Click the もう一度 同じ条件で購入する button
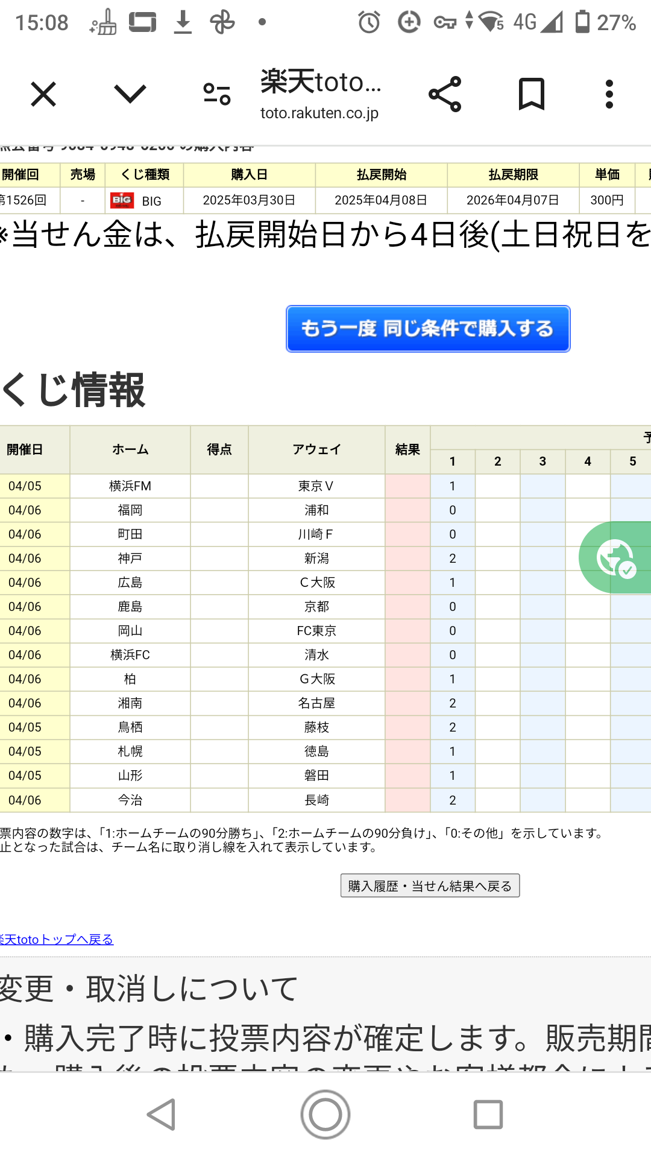The width and height of the screenshot is (651, 1158). 428,329
